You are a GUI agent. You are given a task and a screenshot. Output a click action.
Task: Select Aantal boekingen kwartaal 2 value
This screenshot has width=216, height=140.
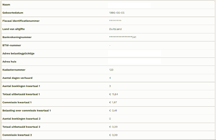point(110,119)
